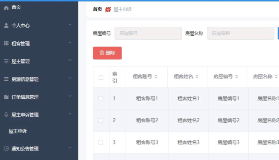Screen dimensions: 279x160
Task: Click cell 租客账号2
Action: pyautogui.click(x=147, y=120)
